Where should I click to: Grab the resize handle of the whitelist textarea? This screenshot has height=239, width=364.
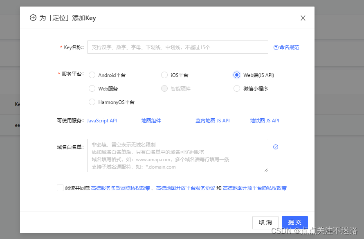(266, 170)
